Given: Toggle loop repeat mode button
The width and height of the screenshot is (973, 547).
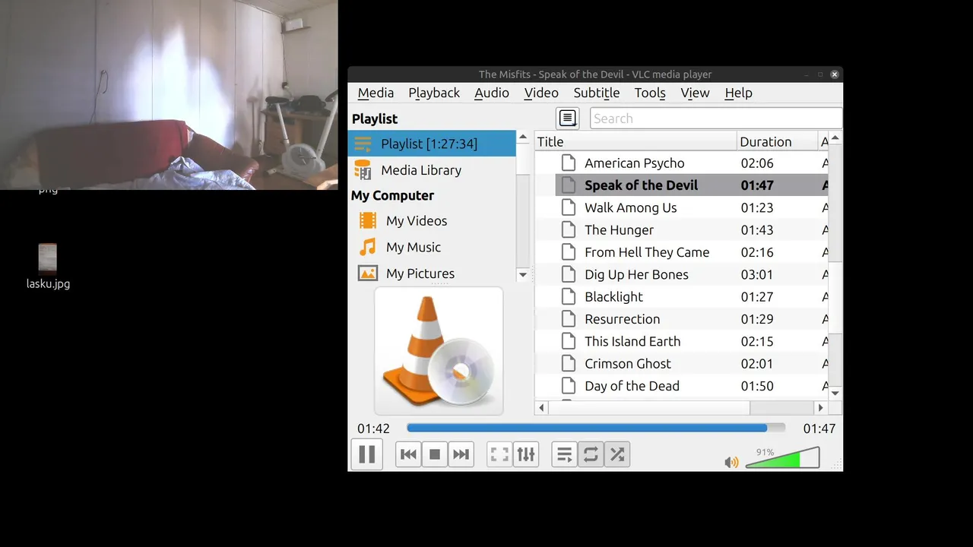Looking at the screenshot, I should [591, 454].
